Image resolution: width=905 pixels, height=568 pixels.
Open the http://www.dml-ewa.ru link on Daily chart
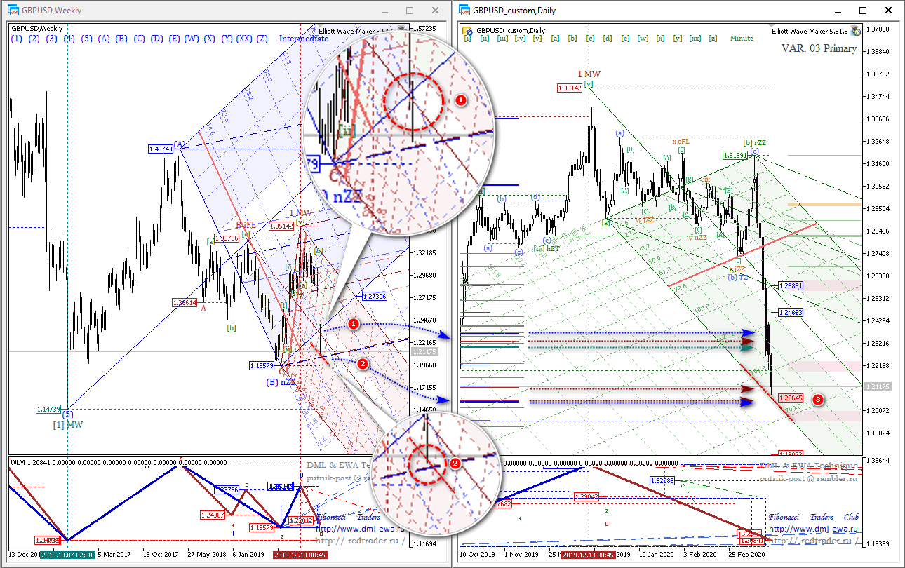[813, 529]
